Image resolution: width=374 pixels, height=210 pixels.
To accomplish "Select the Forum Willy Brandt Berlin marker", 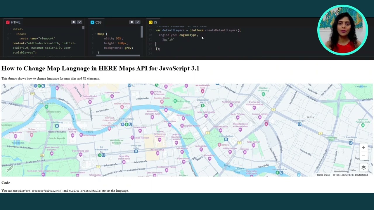I will click(x=124, y=162).
